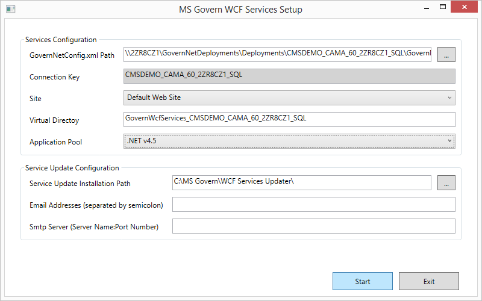Click the Service Update Configuration group header

72,168
